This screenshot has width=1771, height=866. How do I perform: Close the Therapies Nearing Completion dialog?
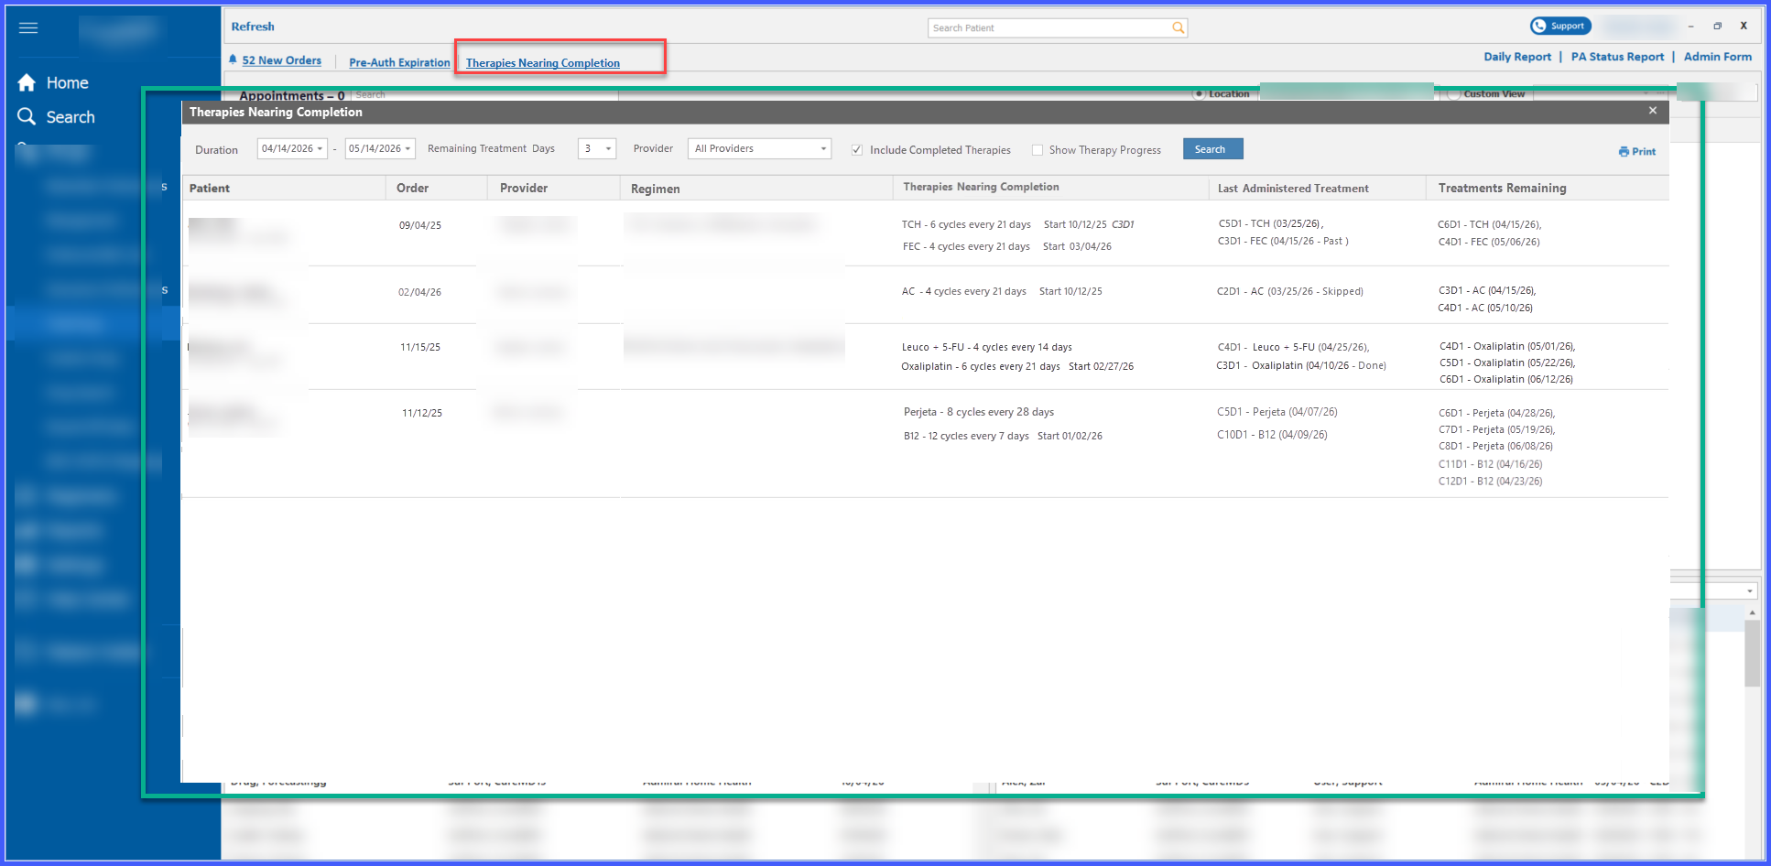[1653, 111]
